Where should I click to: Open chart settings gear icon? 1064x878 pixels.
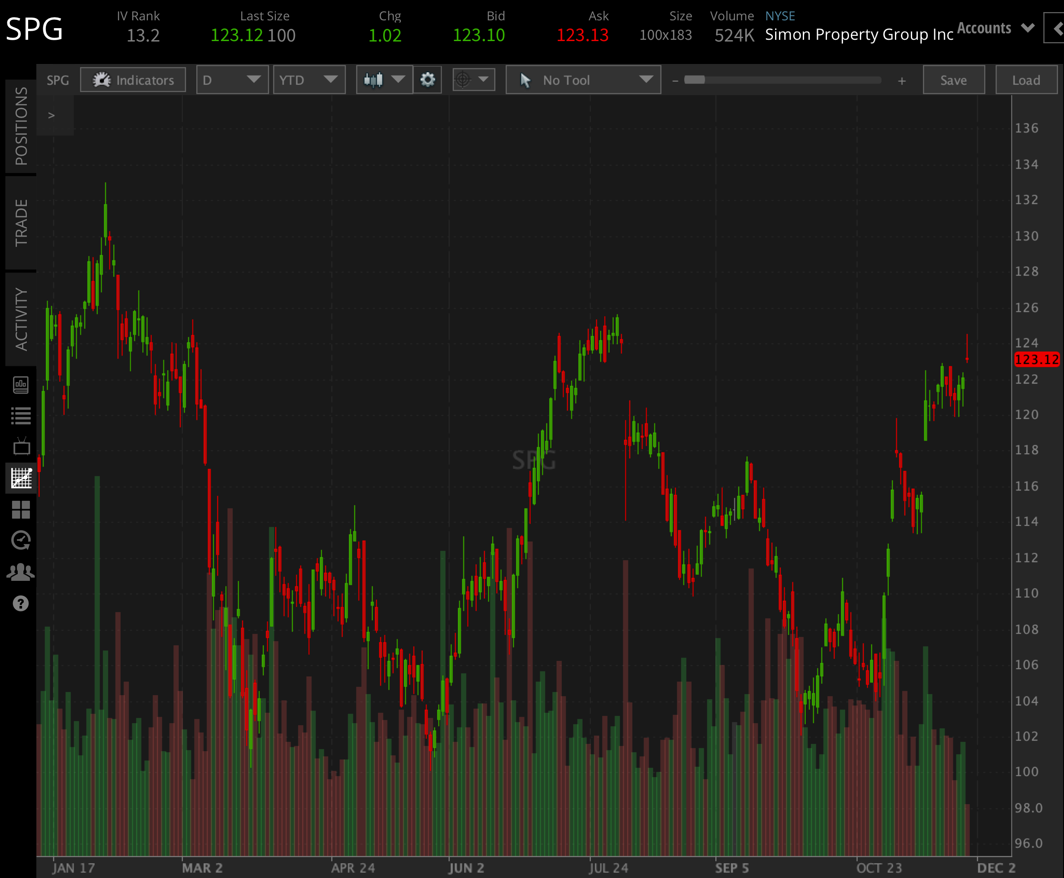427,80
